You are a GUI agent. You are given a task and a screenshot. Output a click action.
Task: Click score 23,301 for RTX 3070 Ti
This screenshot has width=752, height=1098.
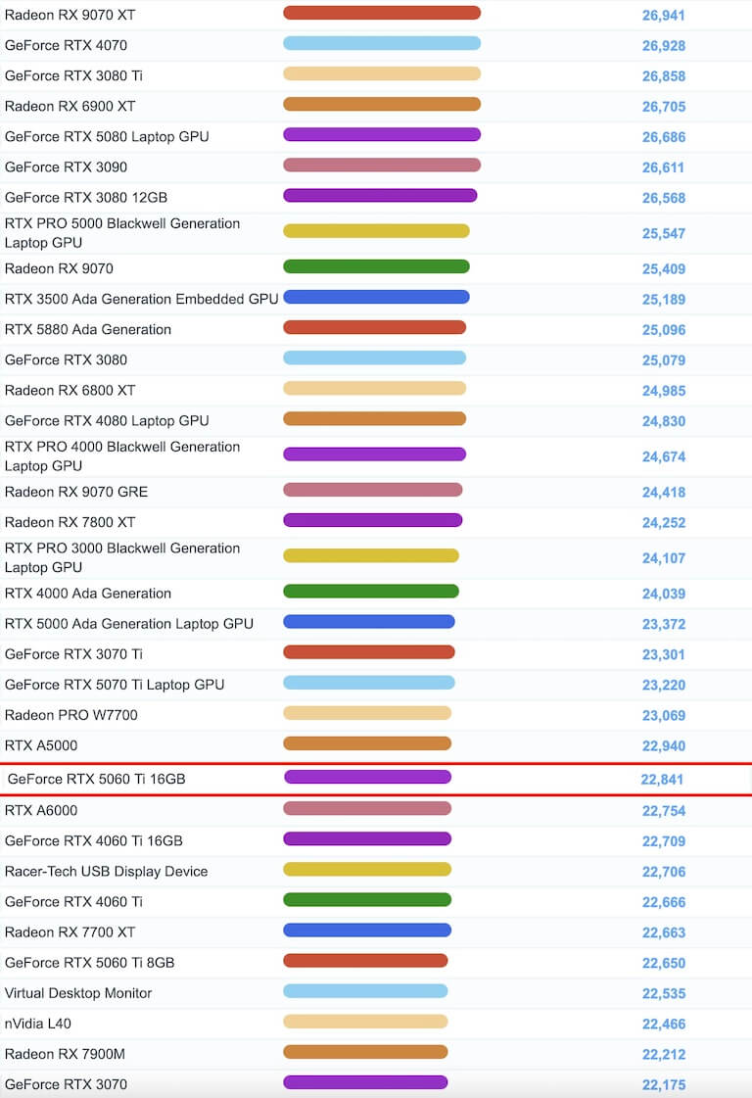664,655
